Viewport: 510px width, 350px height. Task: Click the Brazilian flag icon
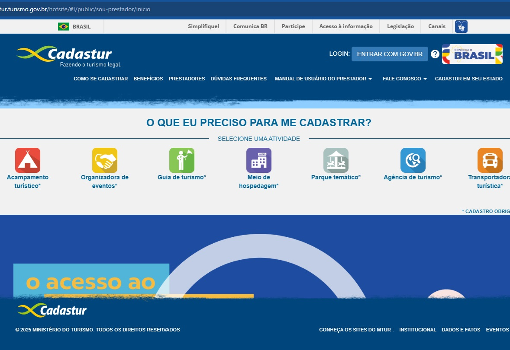tap(63, 27)
